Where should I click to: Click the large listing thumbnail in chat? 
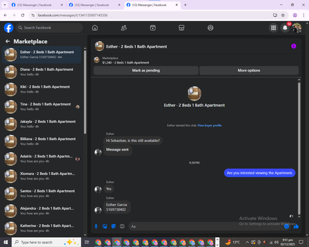194,93
